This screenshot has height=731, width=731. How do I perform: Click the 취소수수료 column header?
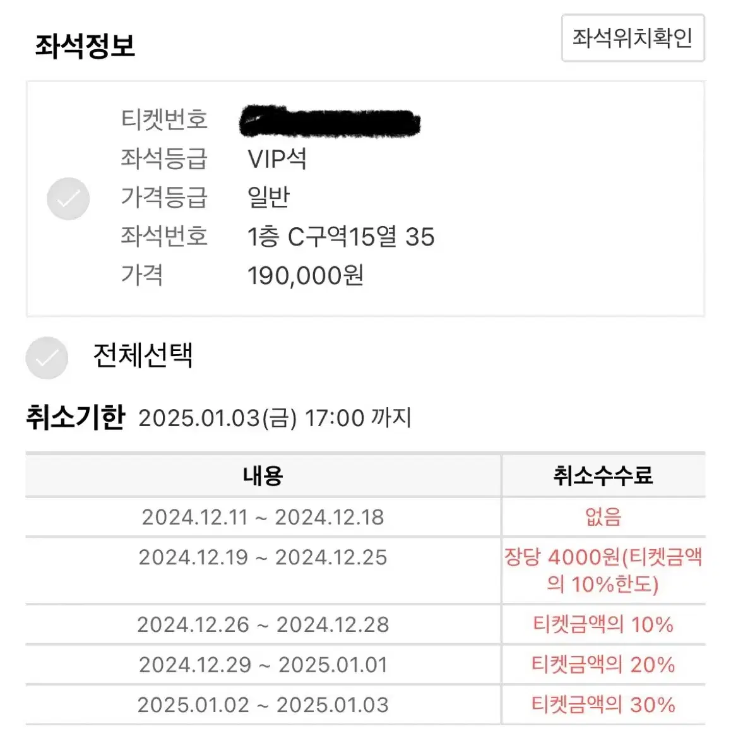pyautogui.click(x=603, y=476)
